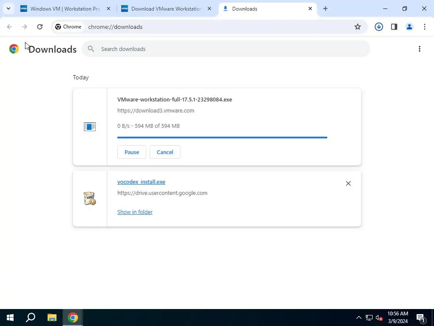Bookmark this page with star icon

(358, 27)
